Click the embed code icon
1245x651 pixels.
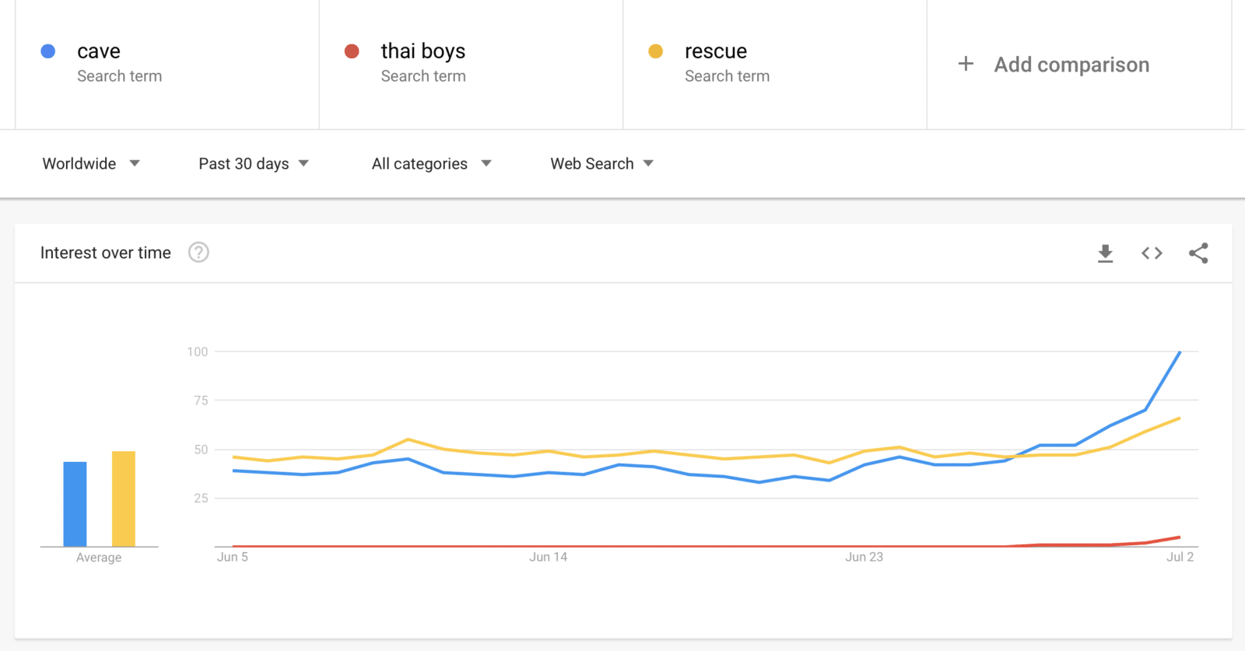pyautogui.click(x=1152, y=253)
